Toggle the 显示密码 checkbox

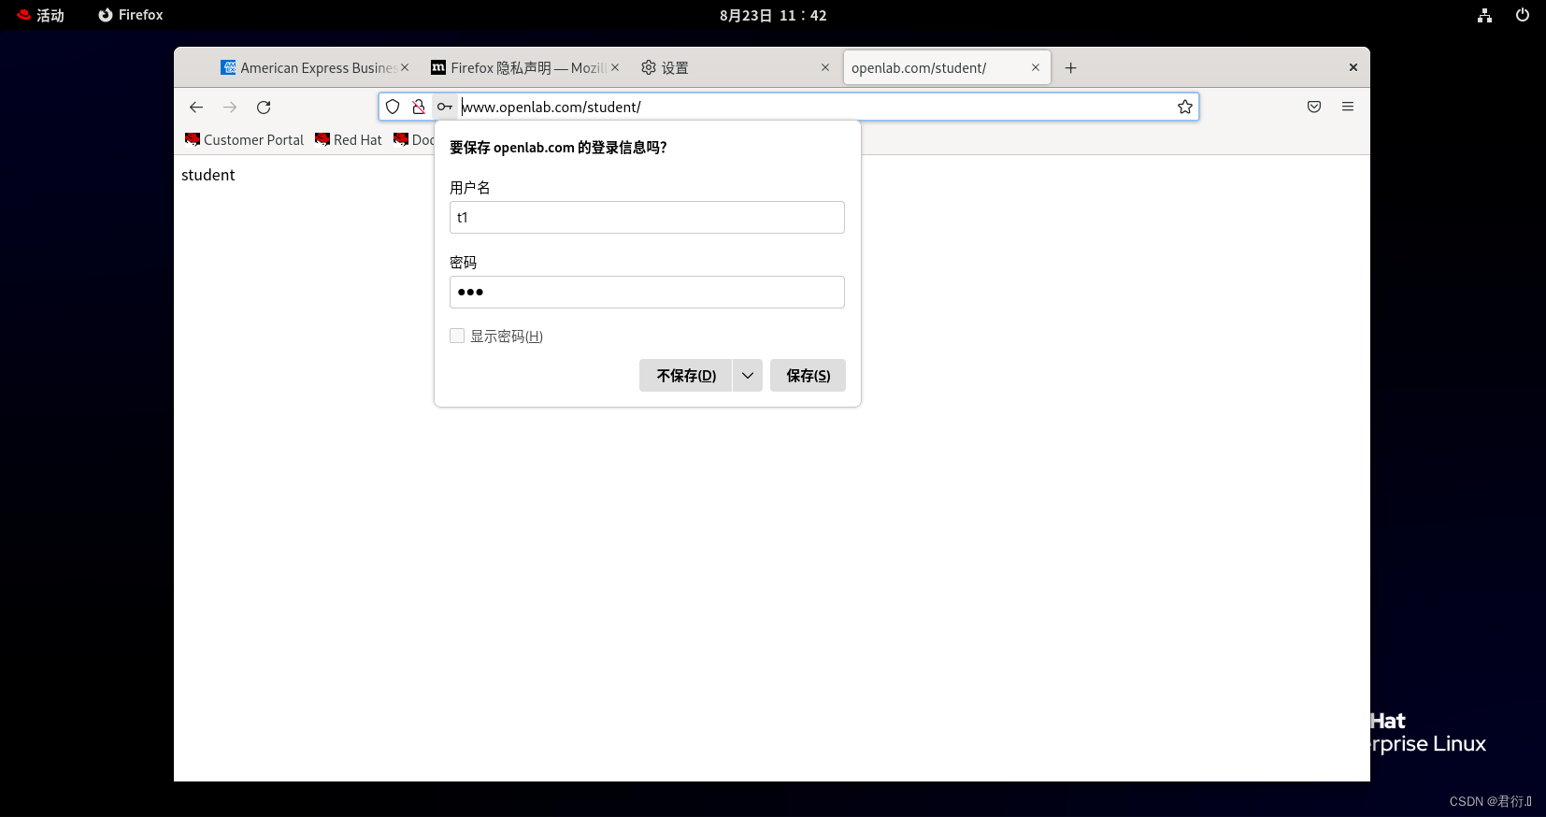tap(457, 336)
